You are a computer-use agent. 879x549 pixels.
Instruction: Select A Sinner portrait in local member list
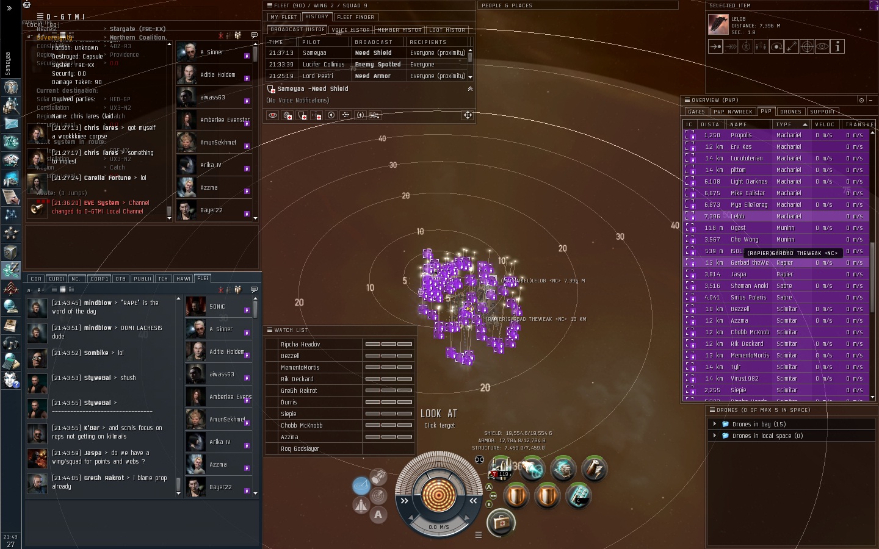tap(187, 52)
